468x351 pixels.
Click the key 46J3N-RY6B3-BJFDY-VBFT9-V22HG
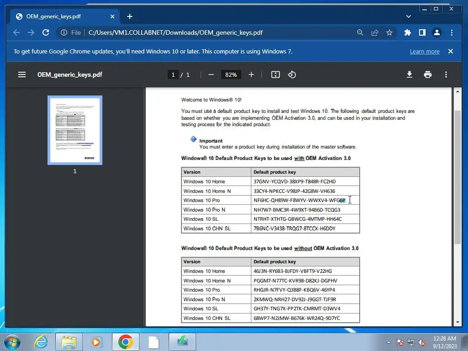click(x=293, y=271)
